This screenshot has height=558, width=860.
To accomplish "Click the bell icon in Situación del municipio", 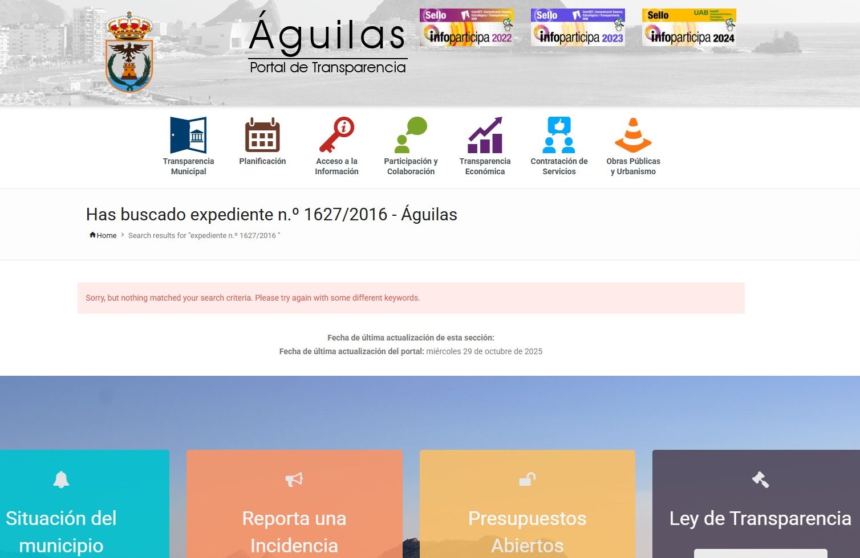I will (61, 480).
